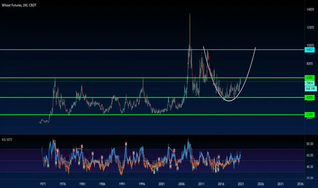Click the 2021 year on time axis

pos(241,184)
